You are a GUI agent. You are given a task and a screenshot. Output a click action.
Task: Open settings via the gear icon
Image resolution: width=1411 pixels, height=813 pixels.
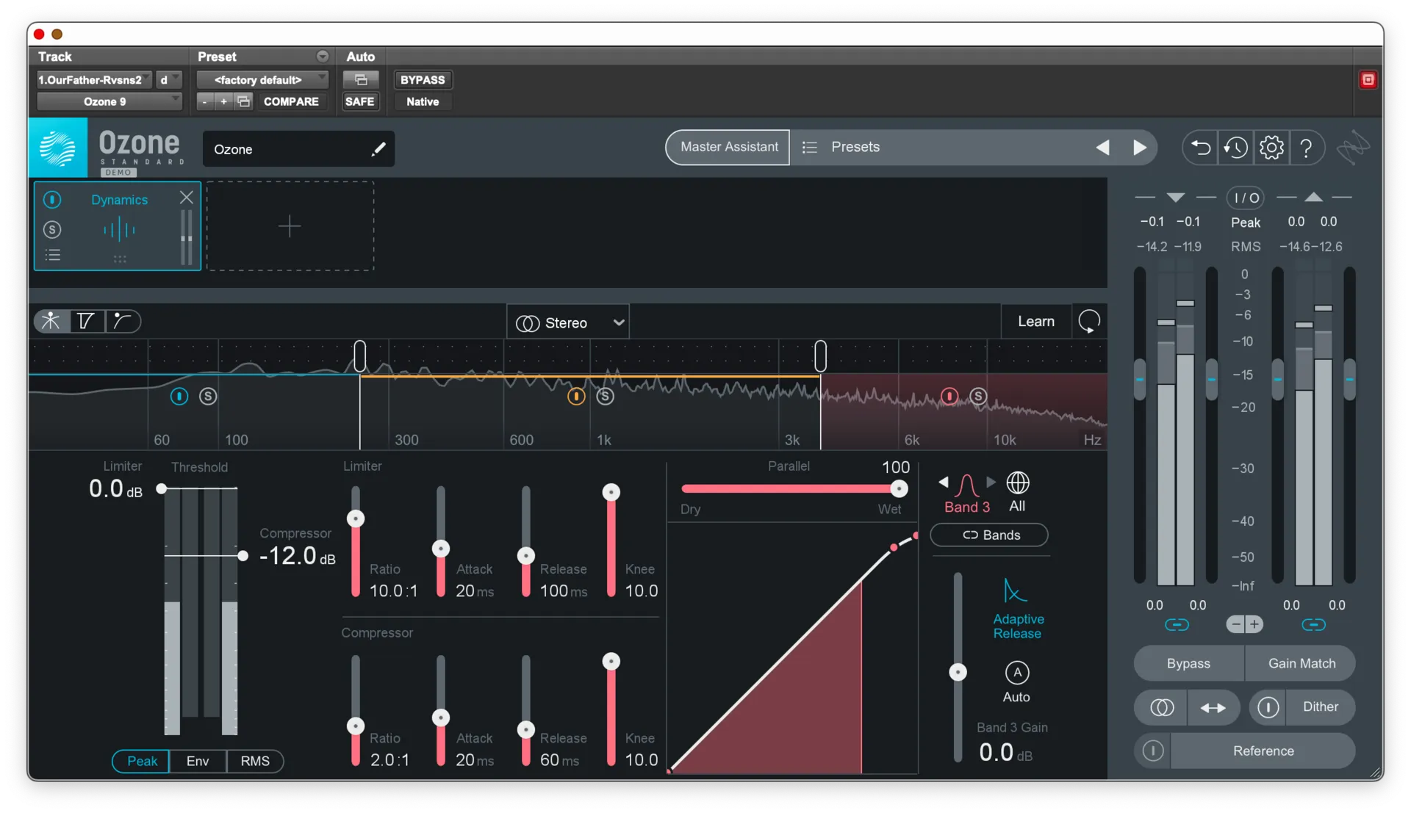(x=1271, y=147)
